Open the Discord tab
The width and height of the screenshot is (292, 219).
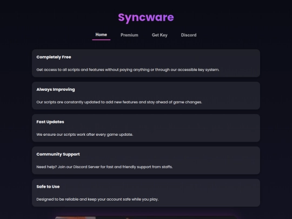(x=189, y=35)
